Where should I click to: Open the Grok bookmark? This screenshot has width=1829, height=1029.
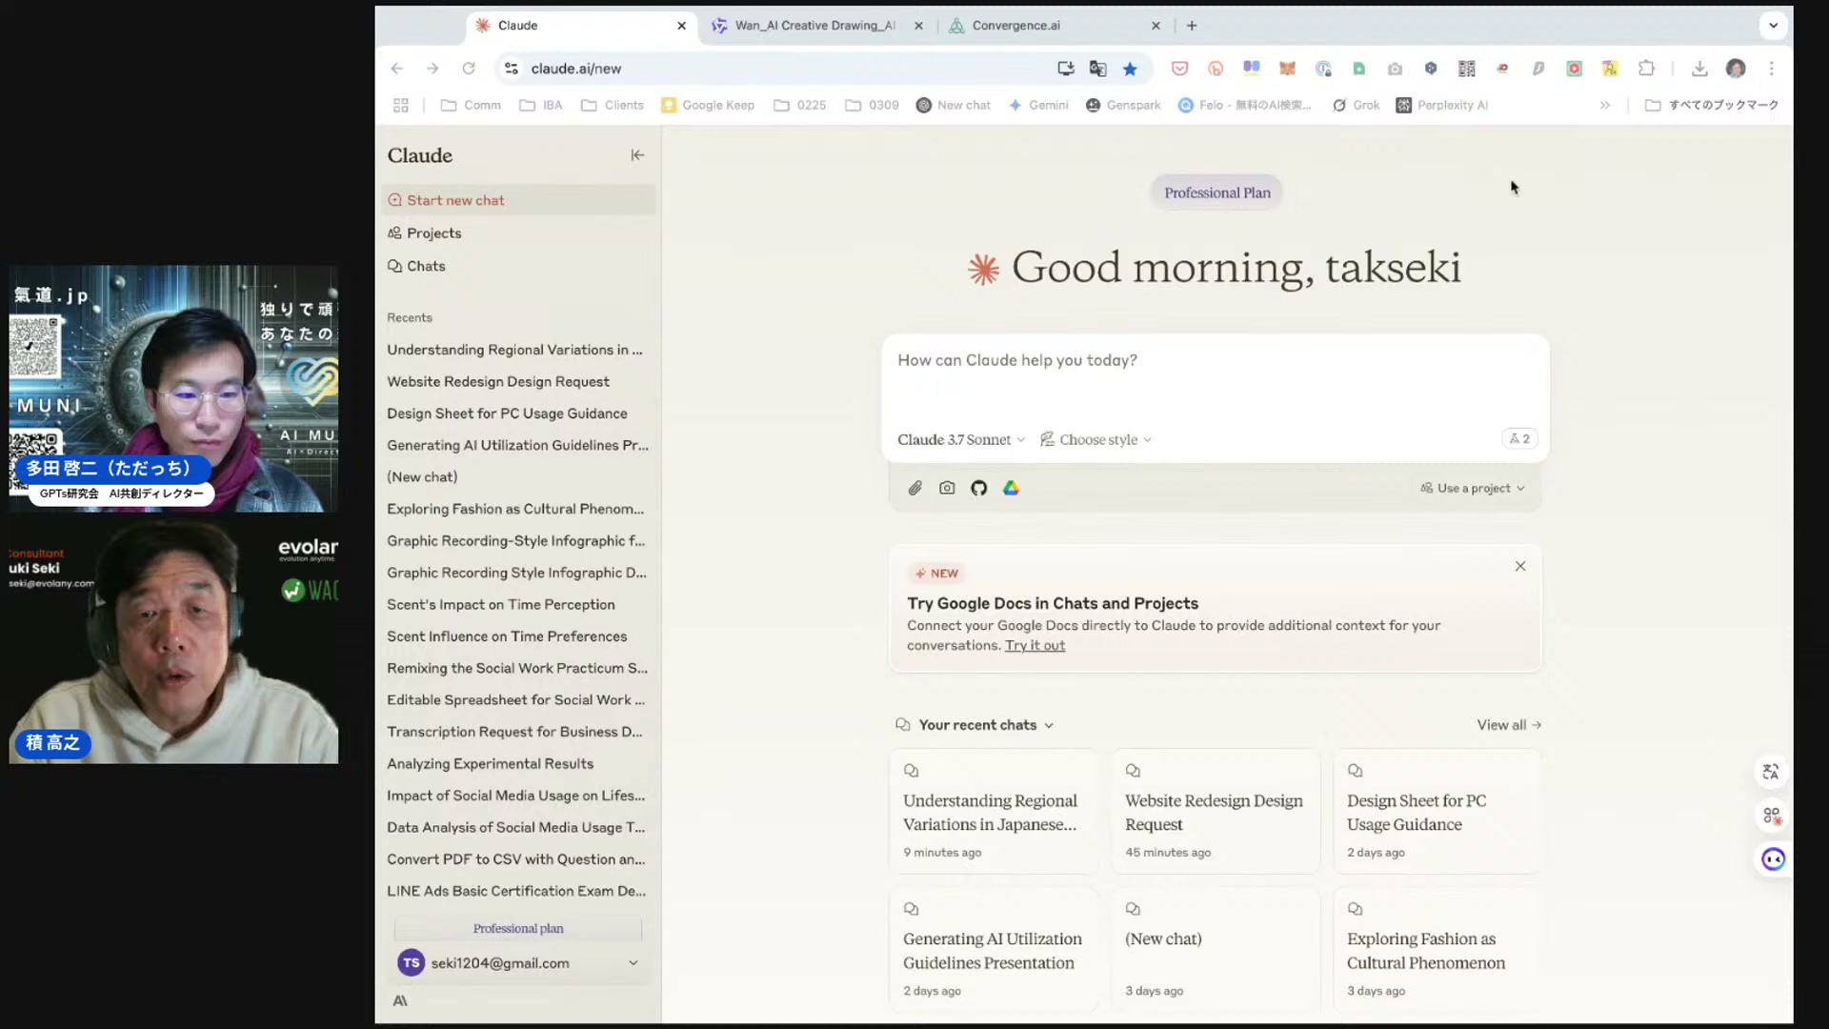[x=1356, y=105]
